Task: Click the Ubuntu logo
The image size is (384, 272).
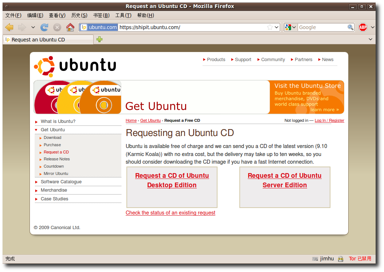Action: 75,66
